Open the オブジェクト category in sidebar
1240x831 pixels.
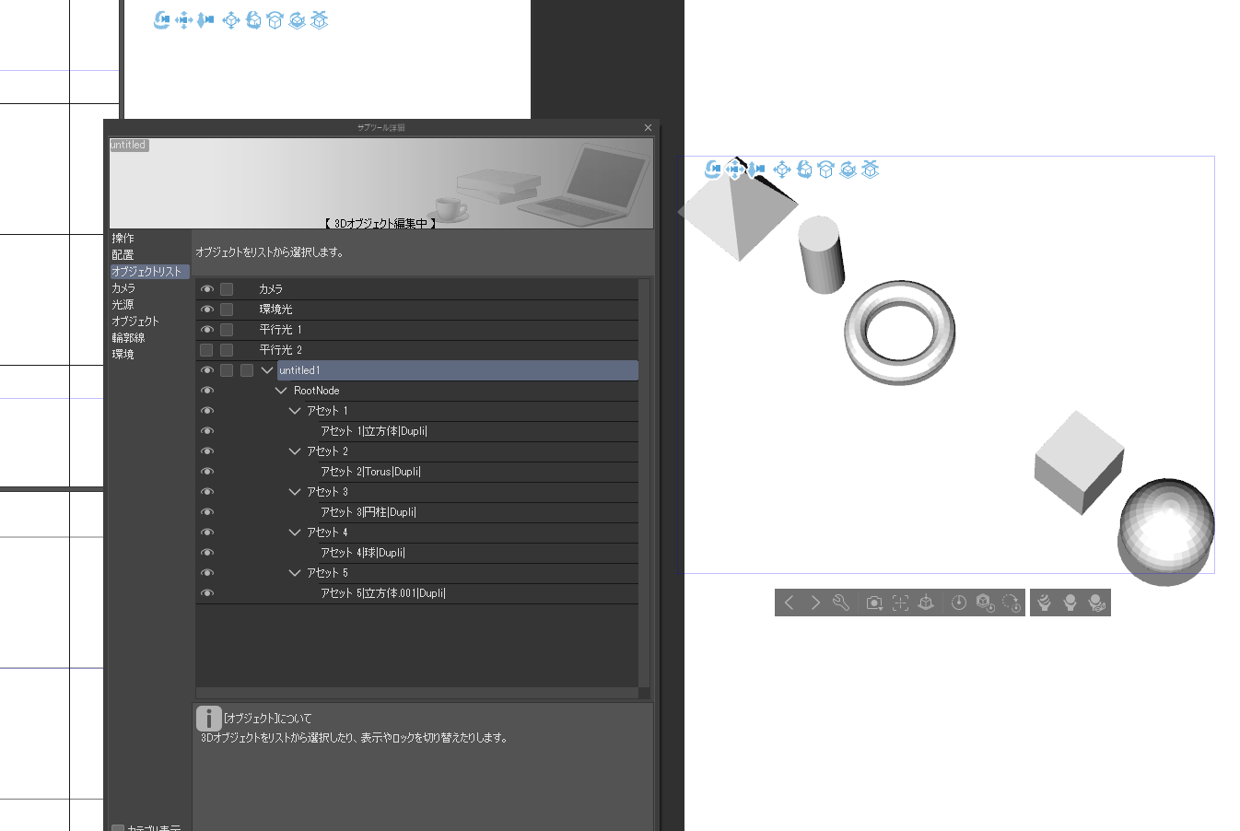(135, 322)
